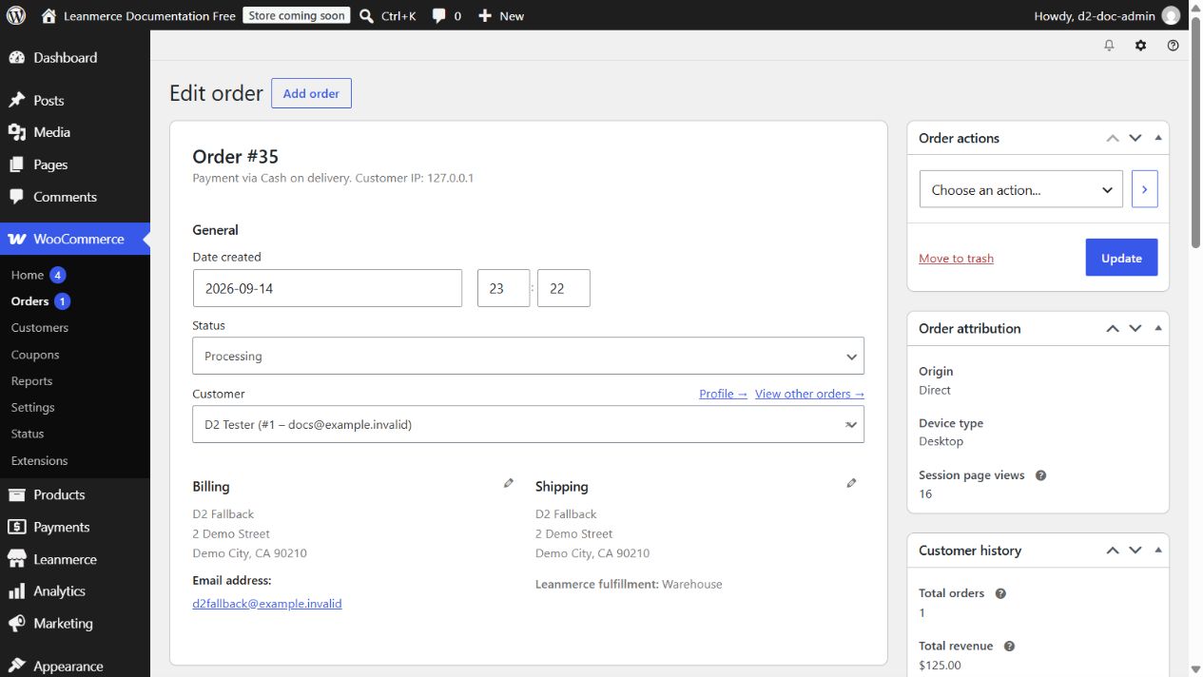Click the Appearance brush icon
This screenshot has width=1203, height=677.
pyautogui.click(x=16, y=666)
